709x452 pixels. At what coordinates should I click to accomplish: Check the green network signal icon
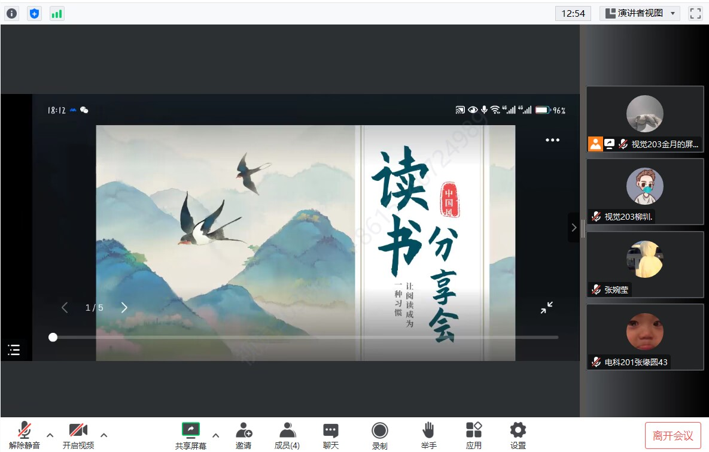(x=57, y=13)
